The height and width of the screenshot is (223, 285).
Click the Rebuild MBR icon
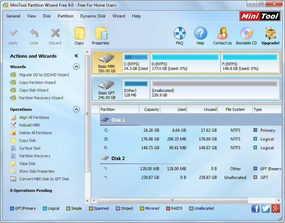pos(13,125)
